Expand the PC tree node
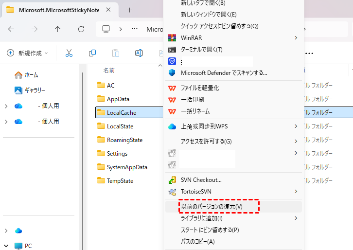The image size is (353, 250). coord(6,246)
